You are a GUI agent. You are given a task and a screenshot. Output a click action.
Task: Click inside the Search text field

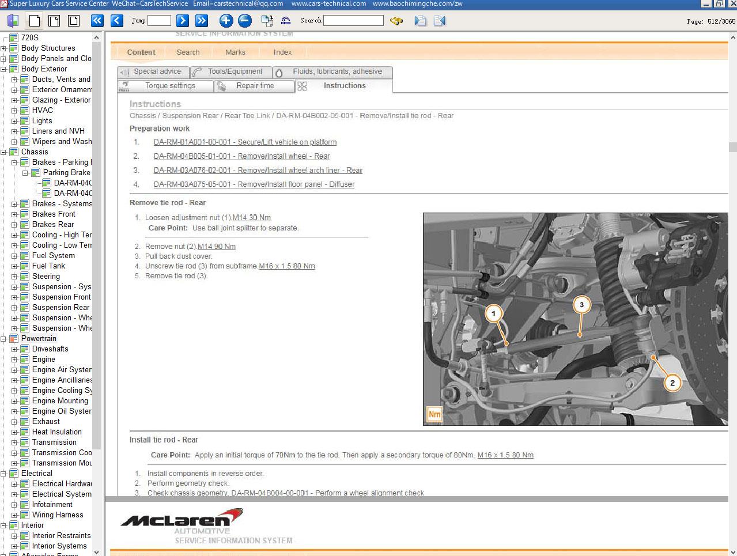(353, 21)
